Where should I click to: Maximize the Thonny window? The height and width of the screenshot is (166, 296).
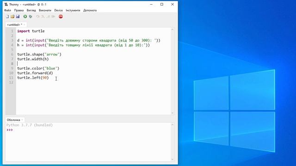click(162, 4)
